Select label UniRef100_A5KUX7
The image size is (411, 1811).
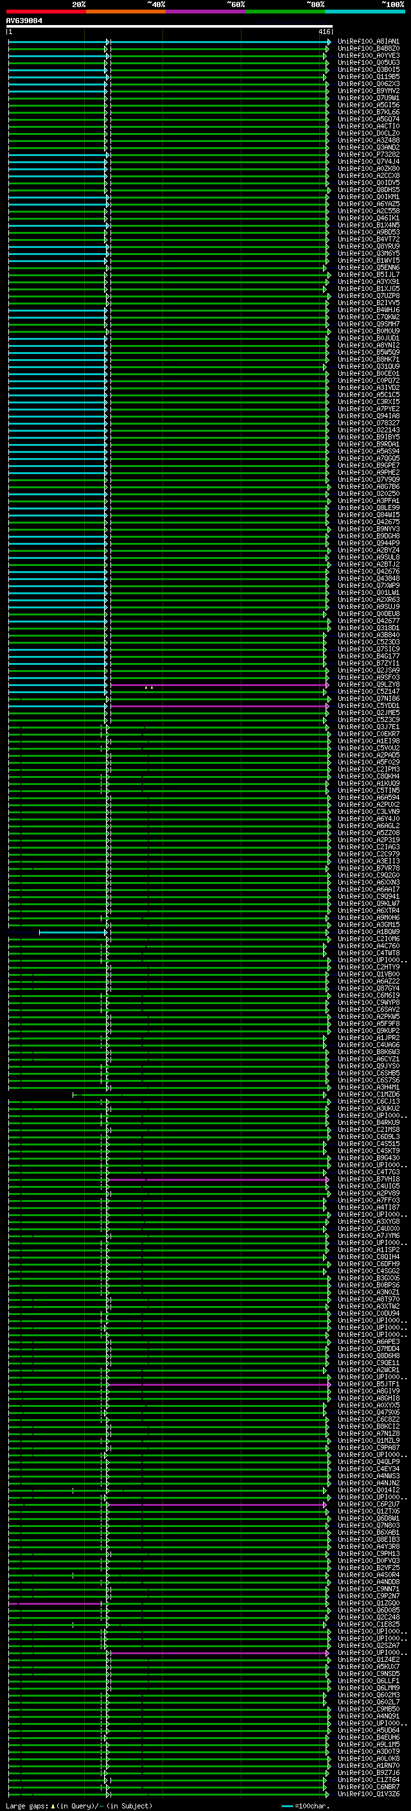pyautogui.click(x=368, y=1666)
